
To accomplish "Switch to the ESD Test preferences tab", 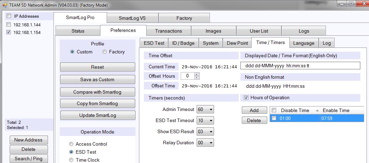I will (154, 43).
